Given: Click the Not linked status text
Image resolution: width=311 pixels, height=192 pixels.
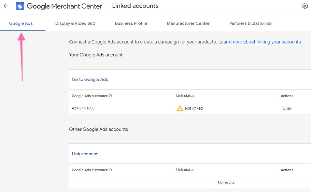Looking at the screenshot, I should (x=194, y=108).
